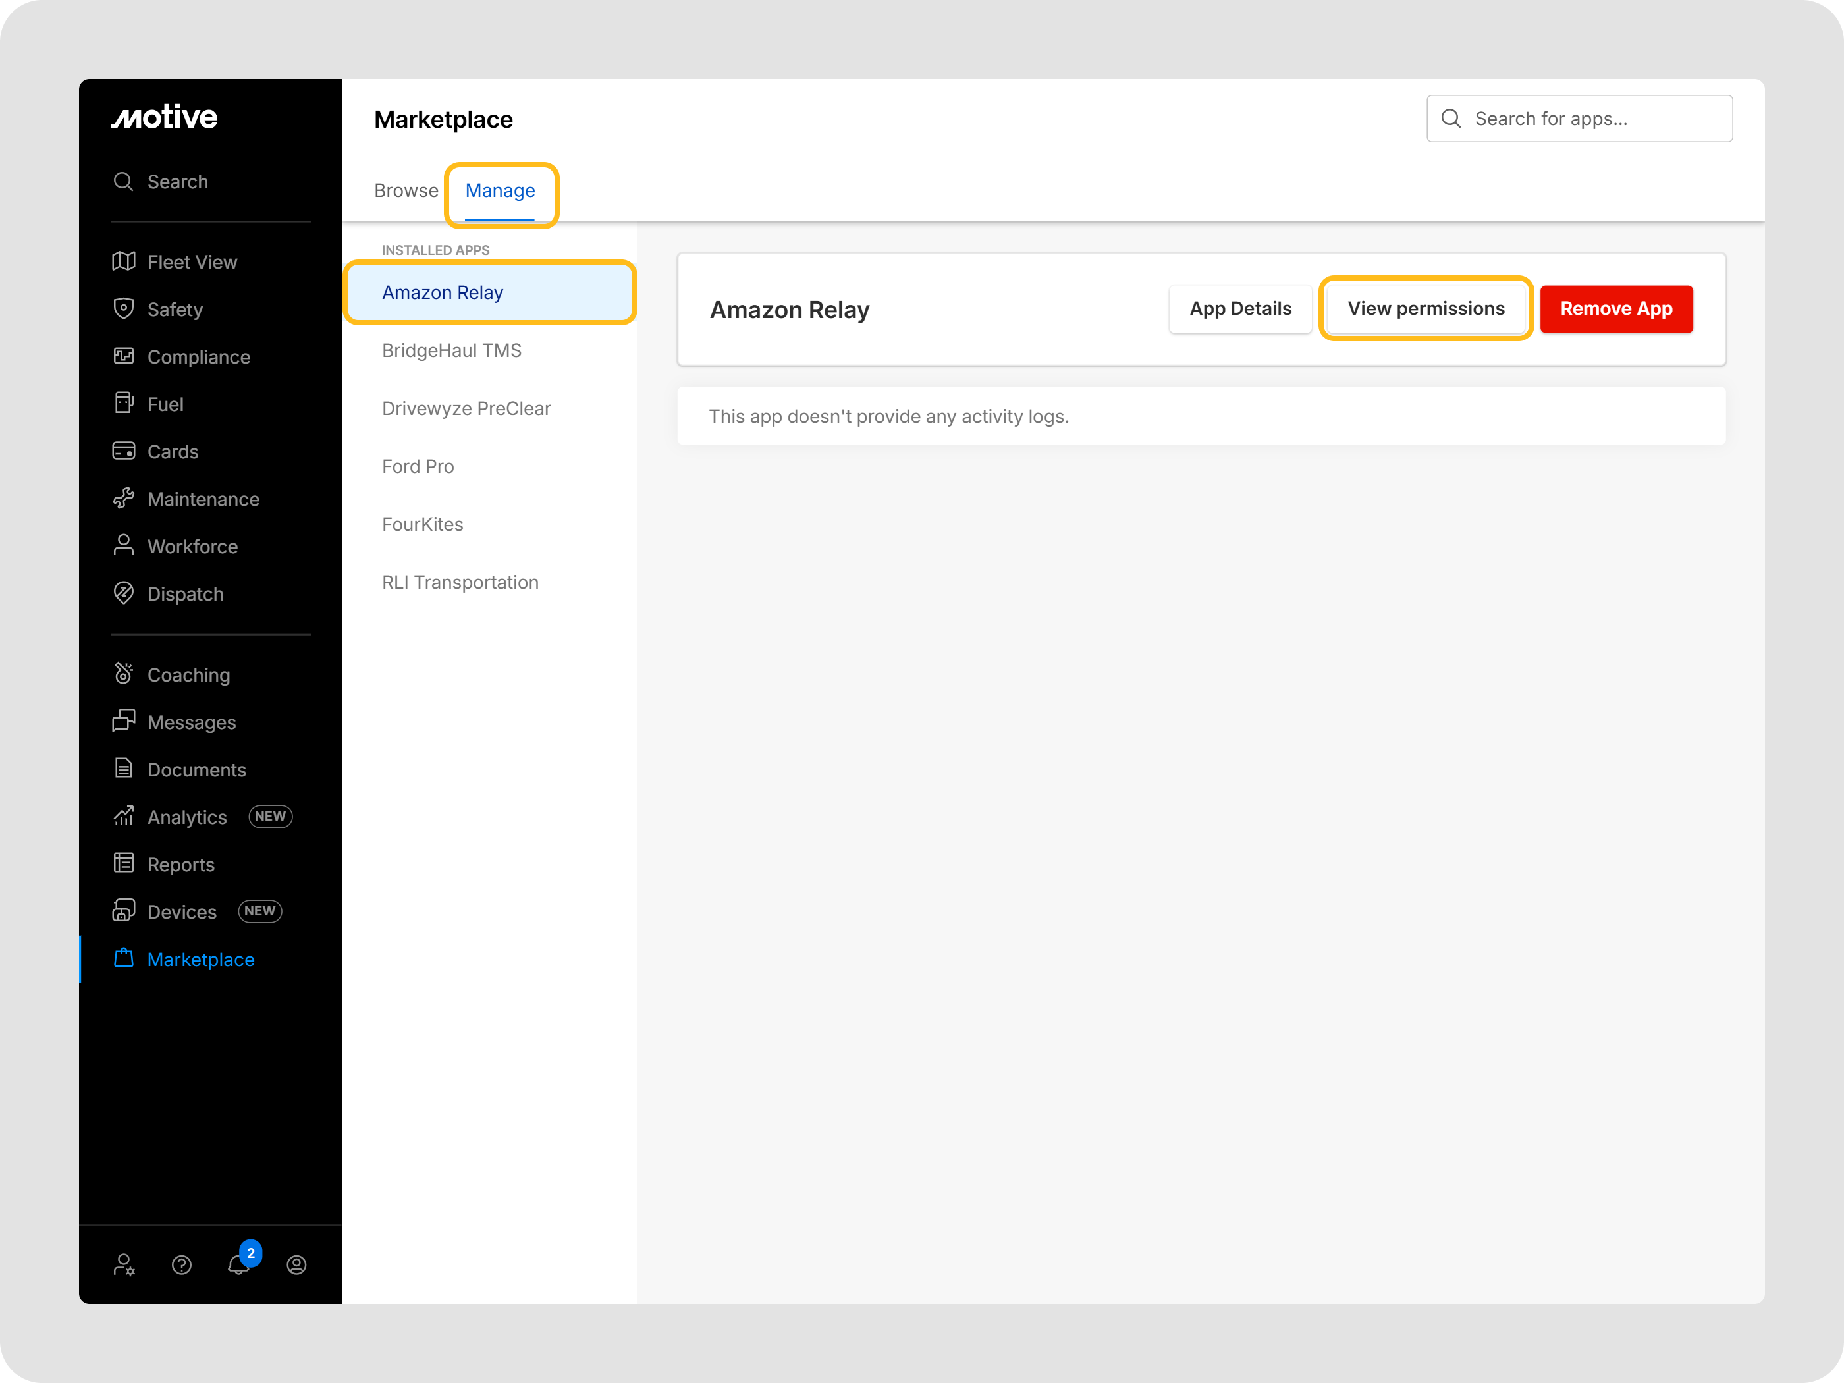Select FourKites in installed apps
The height and width of the screenshot is (1383, 1844).
[423, 524]
